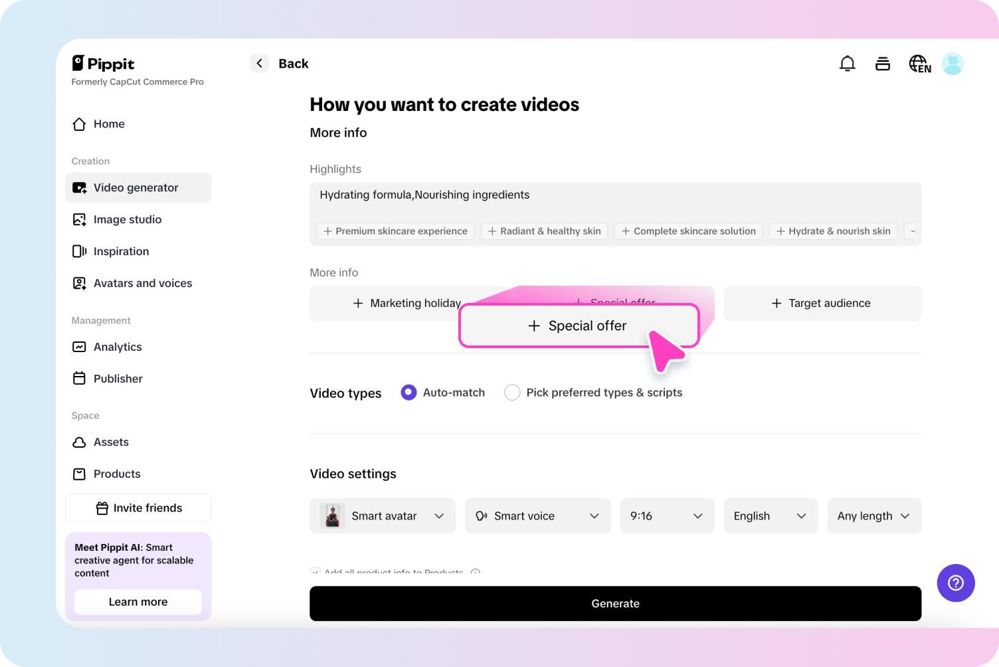Go to Image studio in sidebar
Screen dimensions: 999x667
(x=128, y=220)
